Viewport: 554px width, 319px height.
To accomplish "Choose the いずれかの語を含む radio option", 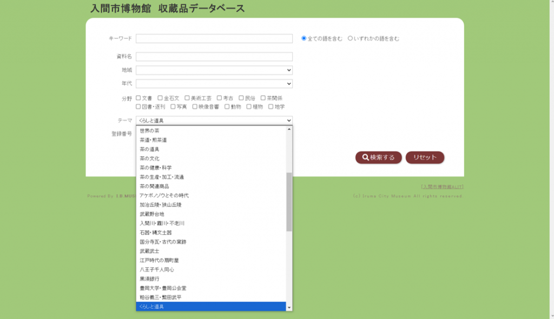I will tap(350, 38).
